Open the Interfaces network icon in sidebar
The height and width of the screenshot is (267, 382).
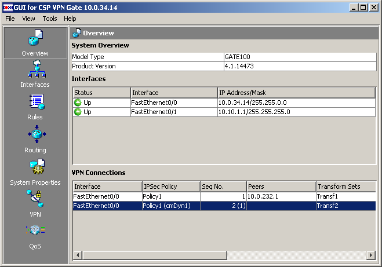(x=37, y=69)
